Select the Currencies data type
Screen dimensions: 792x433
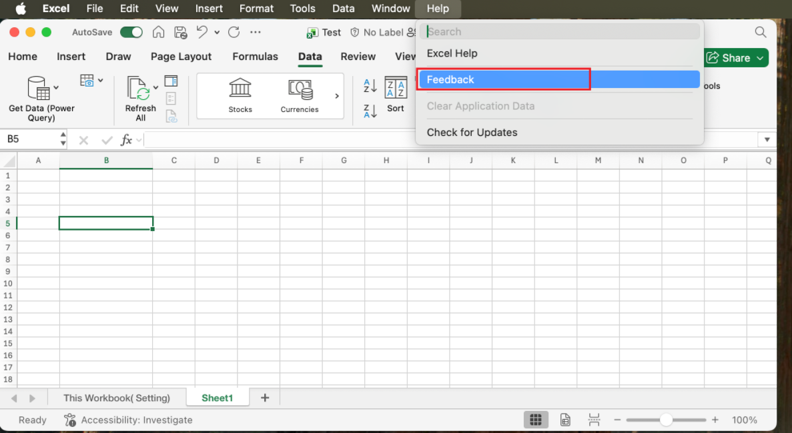coord(300,96)
